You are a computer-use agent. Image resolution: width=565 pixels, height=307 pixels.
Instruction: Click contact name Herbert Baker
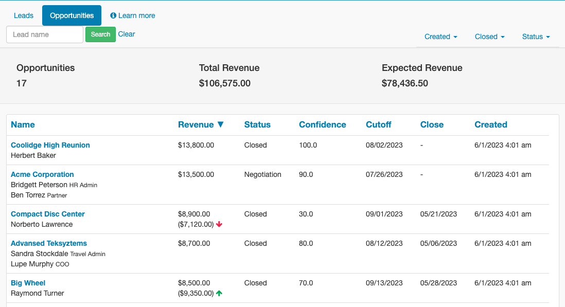[x=33, y=155]
